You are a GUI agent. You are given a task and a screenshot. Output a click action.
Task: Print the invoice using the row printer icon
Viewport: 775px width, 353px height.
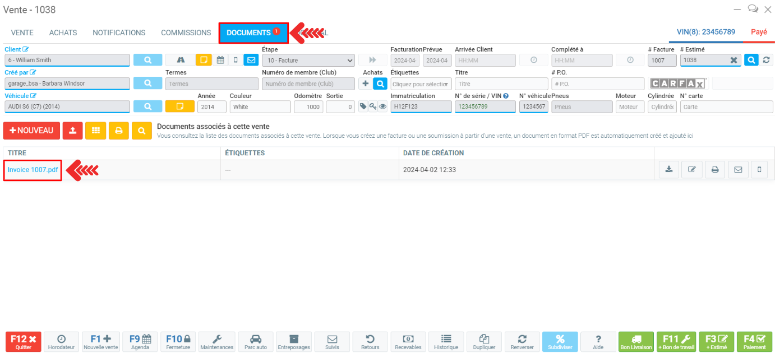(715, 170)
